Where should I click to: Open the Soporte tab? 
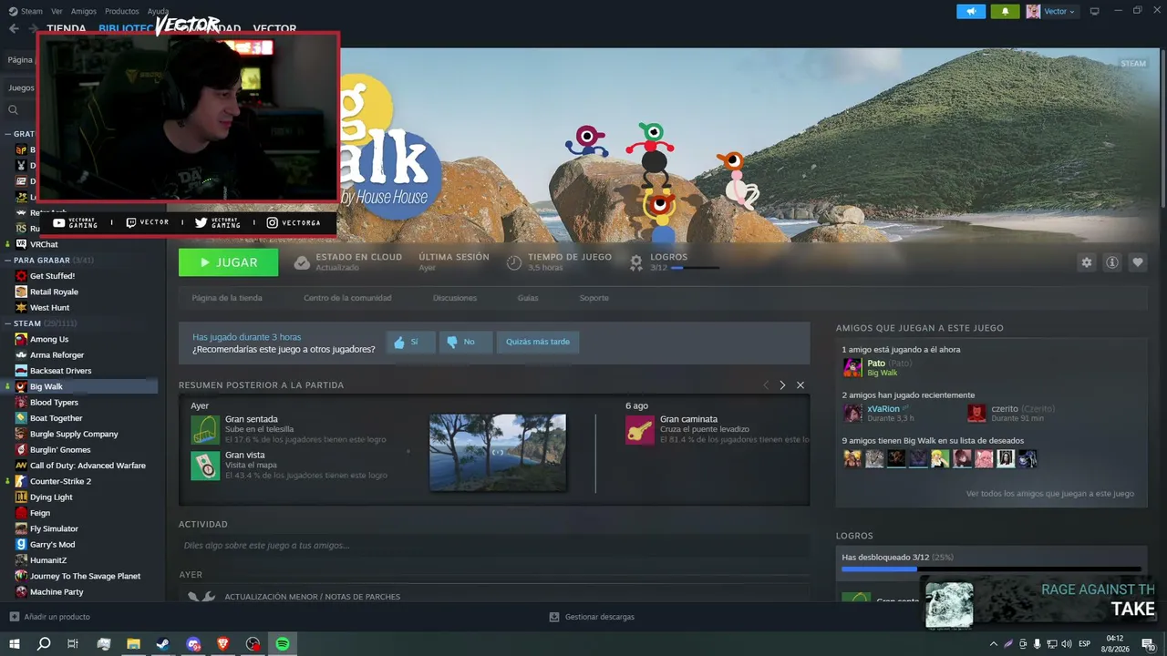[594, 298]
